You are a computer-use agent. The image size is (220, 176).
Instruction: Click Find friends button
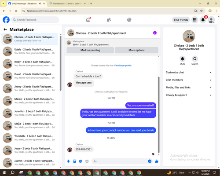coord(181,20)
